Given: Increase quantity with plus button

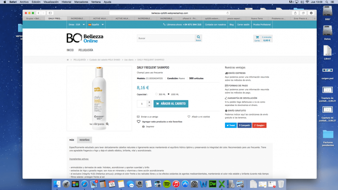Looking at the screenshot, I should (x=149, y=102).
